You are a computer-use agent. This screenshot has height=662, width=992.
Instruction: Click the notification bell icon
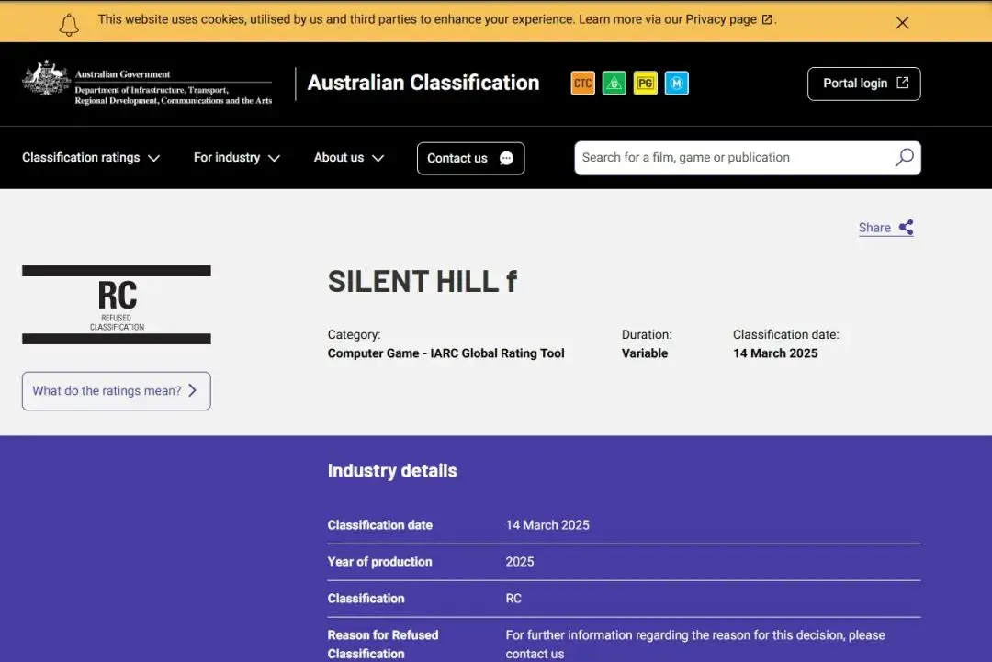pos(69,25)
